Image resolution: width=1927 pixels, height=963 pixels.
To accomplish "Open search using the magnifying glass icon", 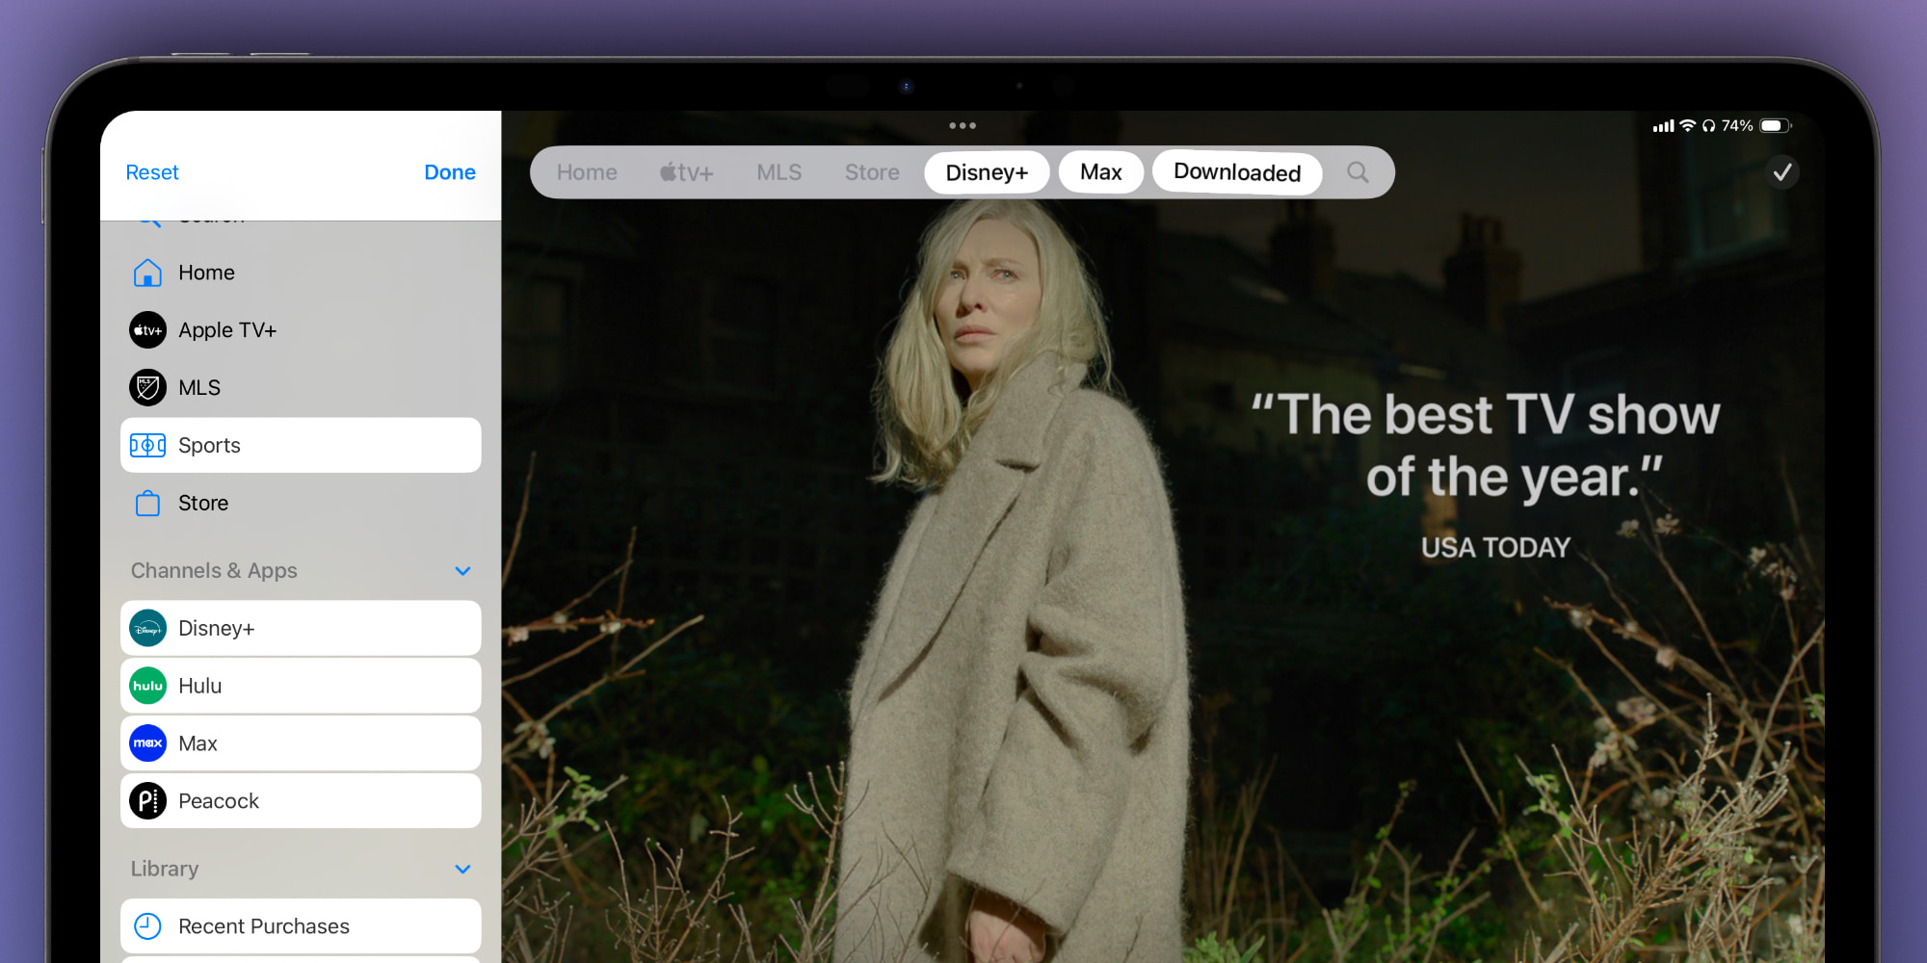I will coord(1358,172).
